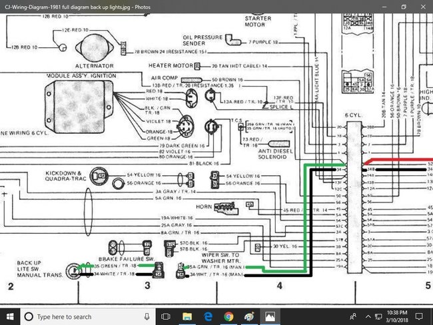Show calendar via the 10:38 PM clock
This screenshot has height=325, width=433.
tap(397, 316)
